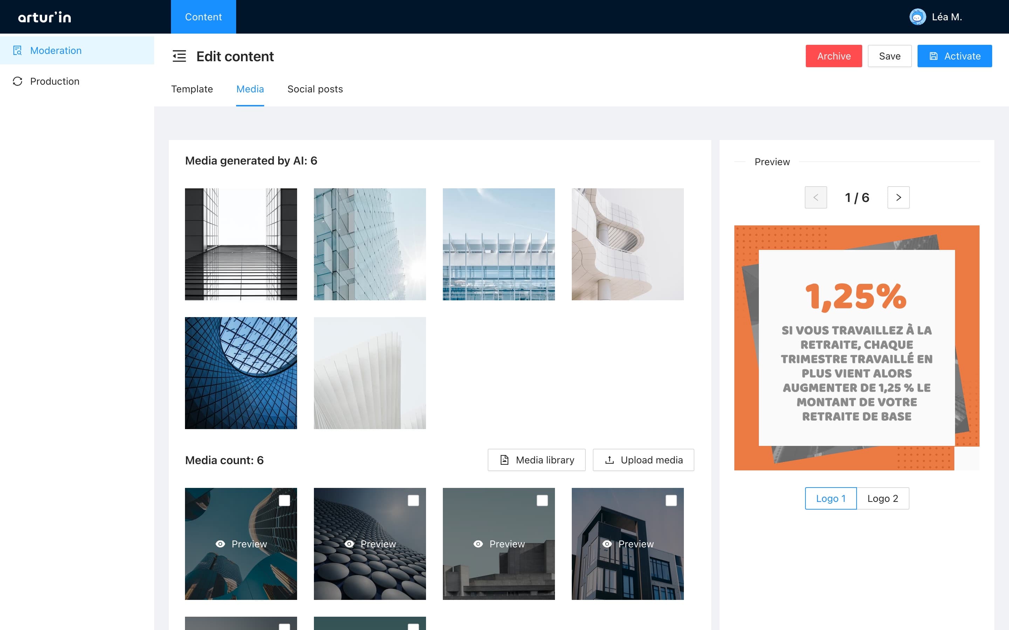
Task: Collapse the sidebar with the menu fold icon
Action: point(179,56)
